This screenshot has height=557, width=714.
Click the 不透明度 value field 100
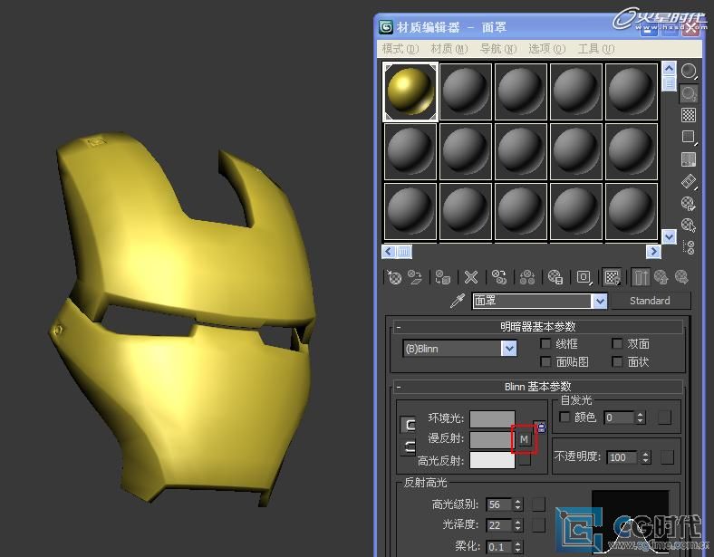623,457
